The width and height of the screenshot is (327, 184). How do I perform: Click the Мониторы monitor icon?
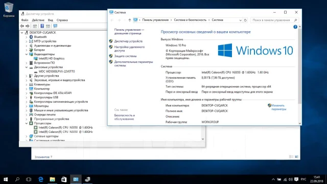(x=31, y=106)
